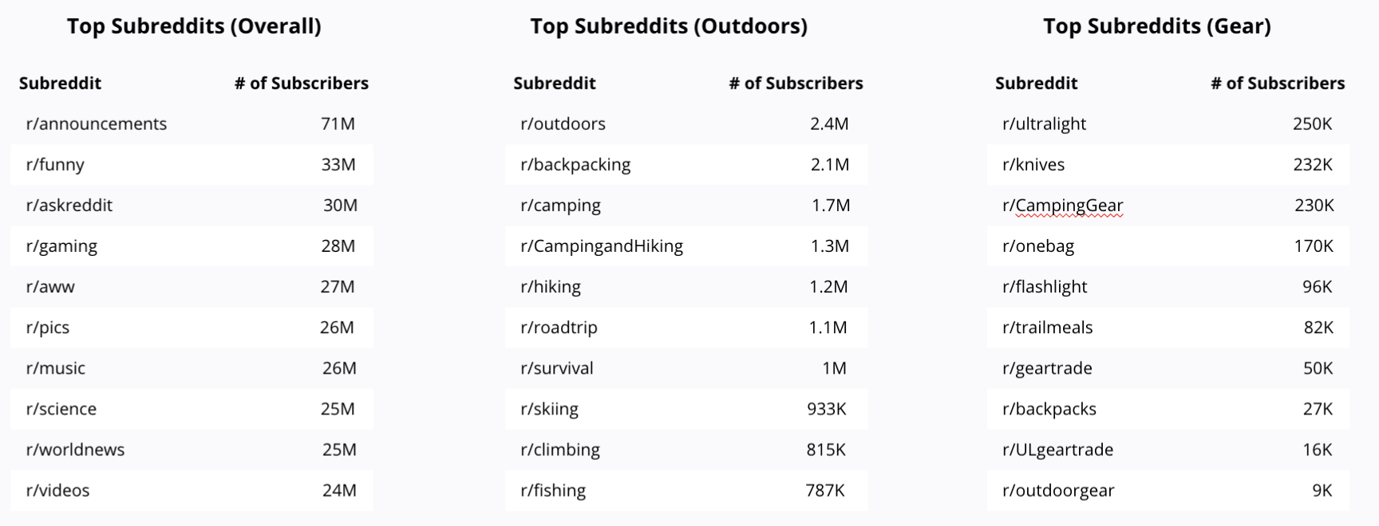Select the "Top Subreddits (Gear)" title

(1156, 26)
